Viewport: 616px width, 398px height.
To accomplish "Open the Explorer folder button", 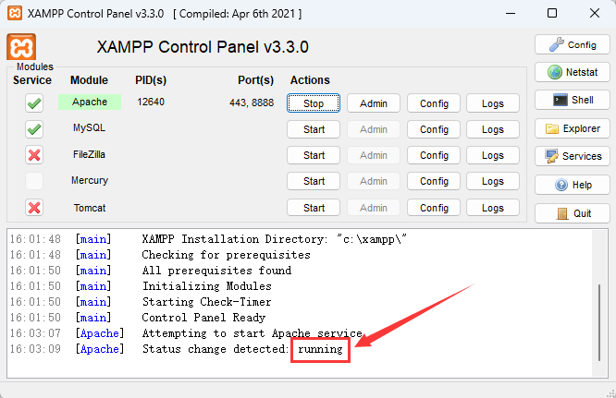I will click(x=572, y=128).
